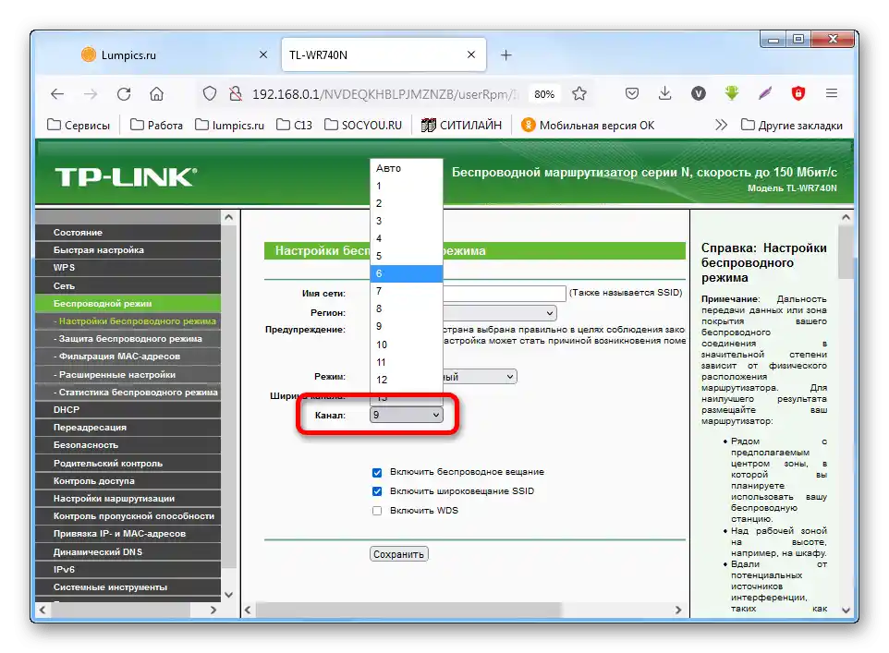889x653 pixels.
Task: Close the TL-WR740N tab
Action: (471, 55)
